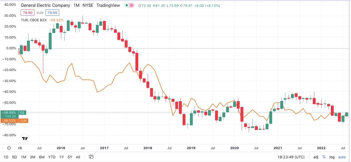The image size is (351, 162).
Task: Select the 1D time range
Action: pyautogui.click(x=6, y=157)
